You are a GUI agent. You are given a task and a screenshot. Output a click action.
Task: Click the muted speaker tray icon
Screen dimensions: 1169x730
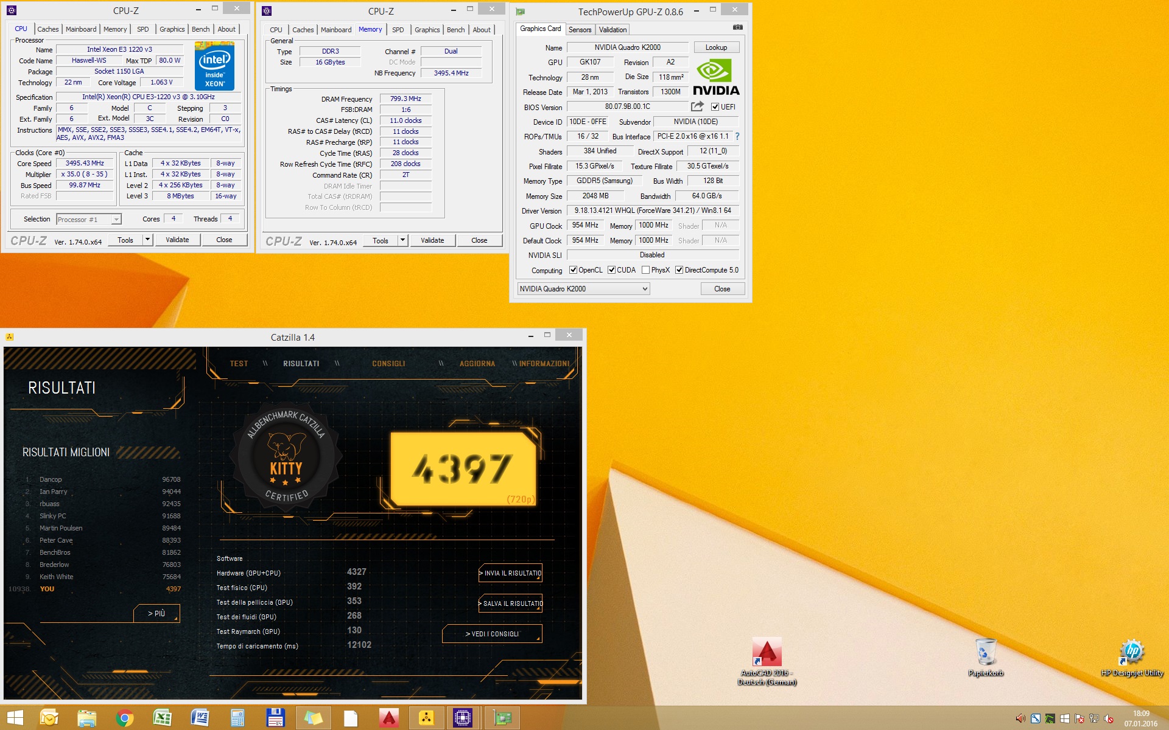coord(1108,718)
